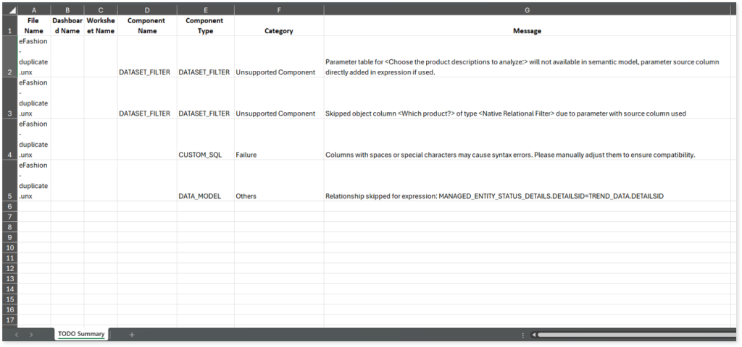
Task: Select the Category header cell
Action: [278, 31]
